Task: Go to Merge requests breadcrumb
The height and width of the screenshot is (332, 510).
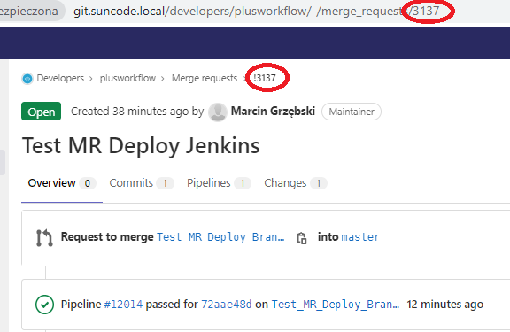Action: coord(205,79)
